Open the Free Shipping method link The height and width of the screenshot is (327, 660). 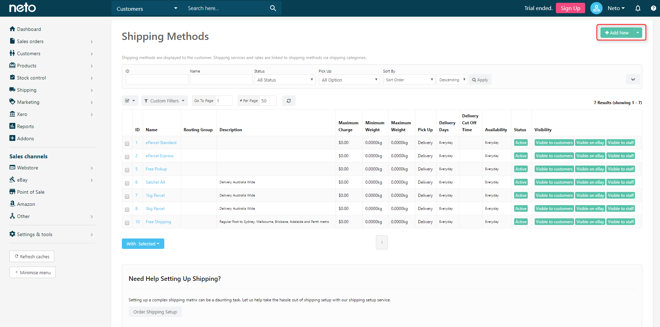coord(158,222)
